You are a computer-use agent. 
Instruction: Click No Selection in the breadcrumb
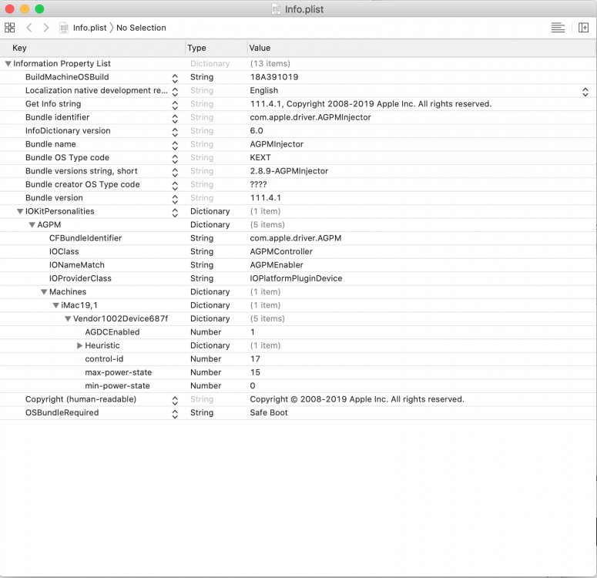point(141,28)
